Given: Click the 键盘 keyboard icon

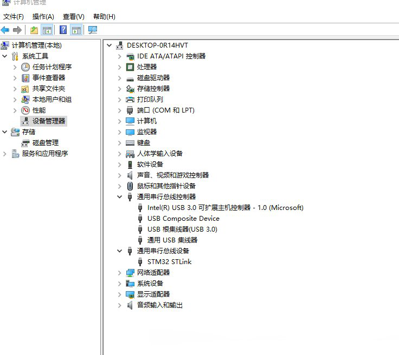Looking at the screenshot, I should pyautogui.click(x=130, y=143).
